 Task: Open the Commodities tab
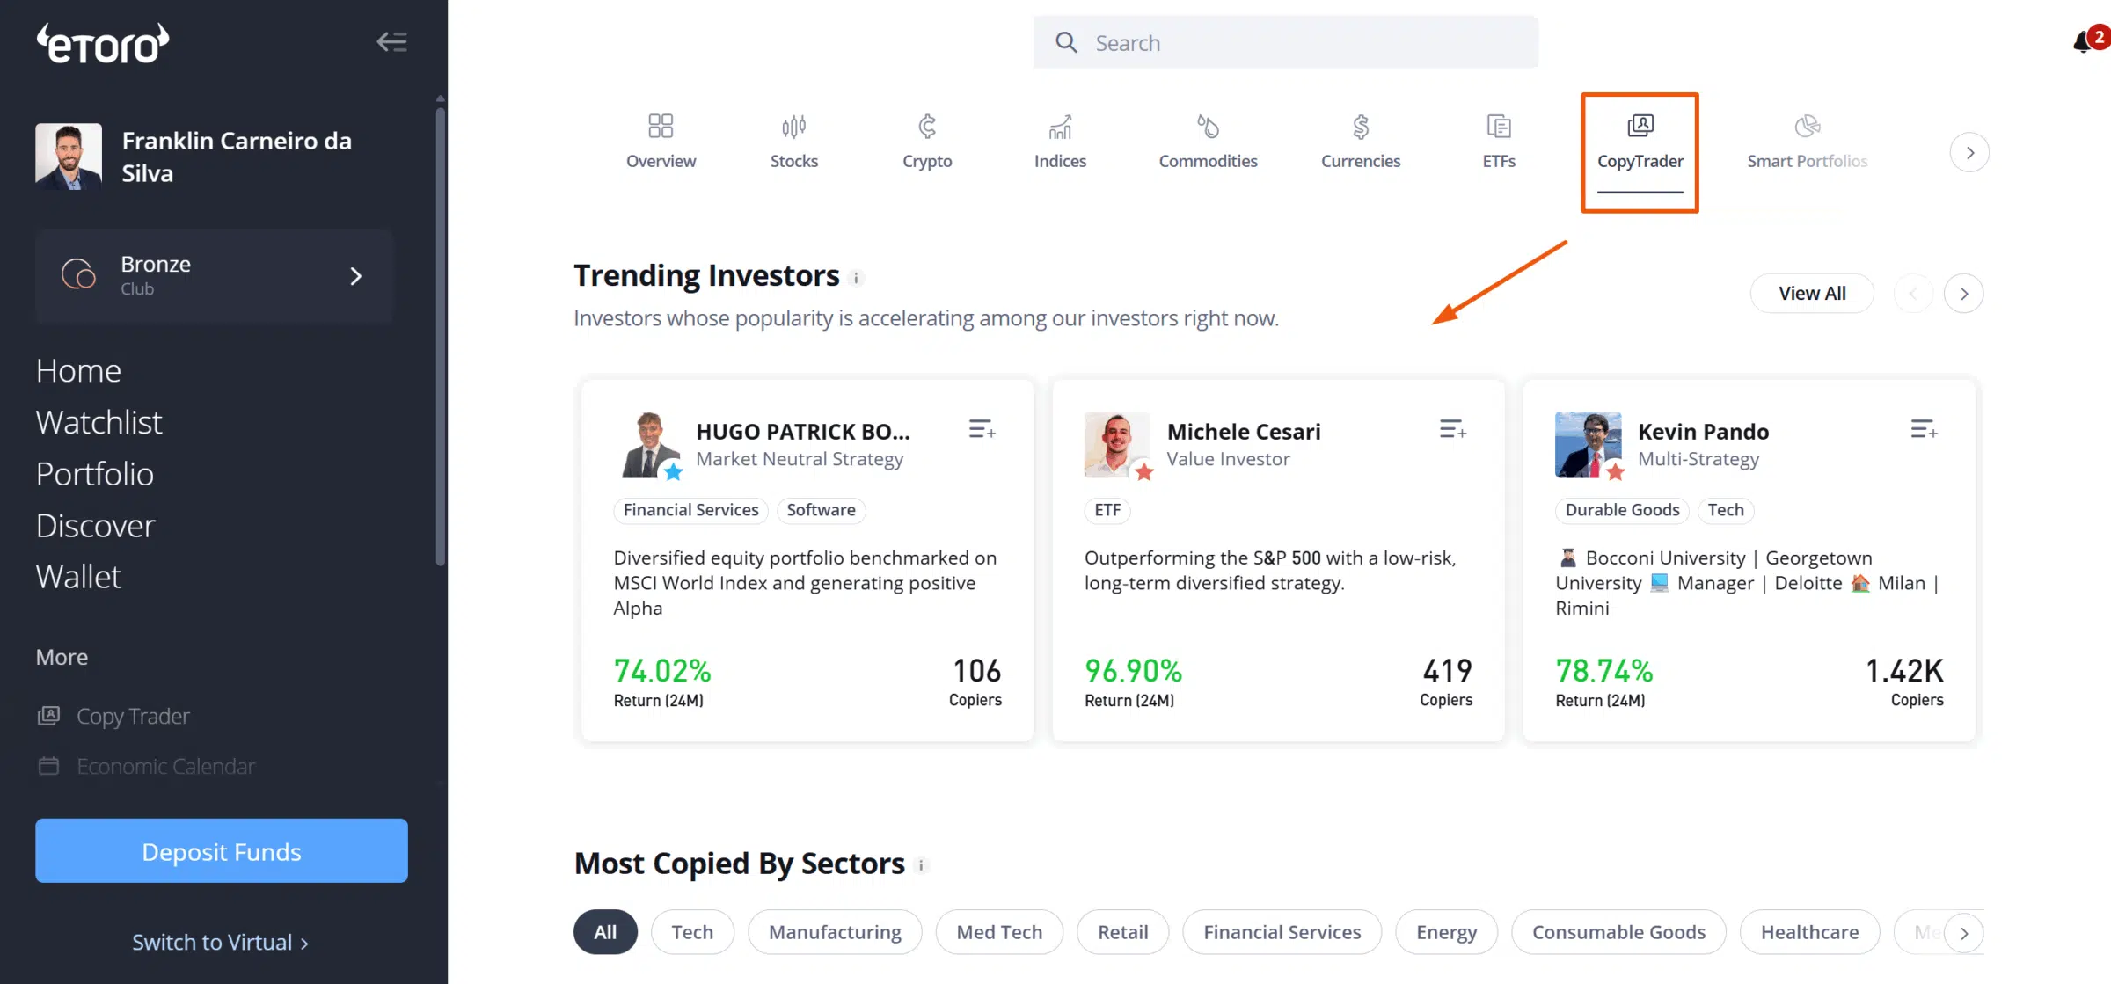pos(1208,142)
